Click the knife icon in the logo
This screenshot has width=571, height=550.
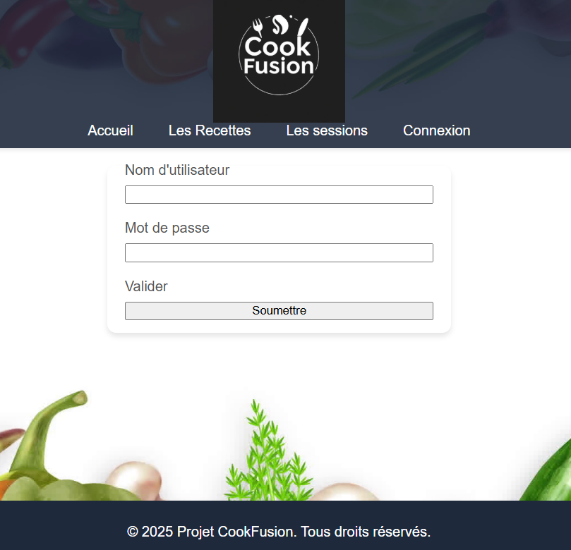tap(303, 28)
